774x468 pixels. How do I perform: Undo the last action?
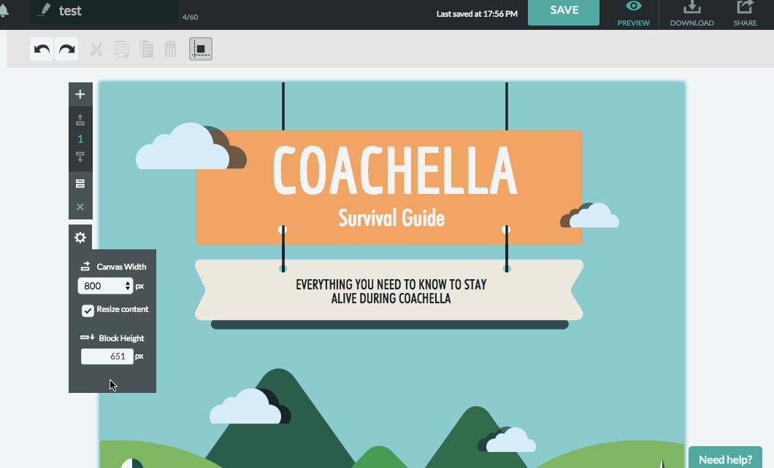(42, 50)
